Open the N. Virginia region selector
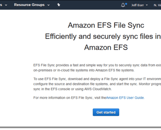The image size is (161, 130). [157, 5]
